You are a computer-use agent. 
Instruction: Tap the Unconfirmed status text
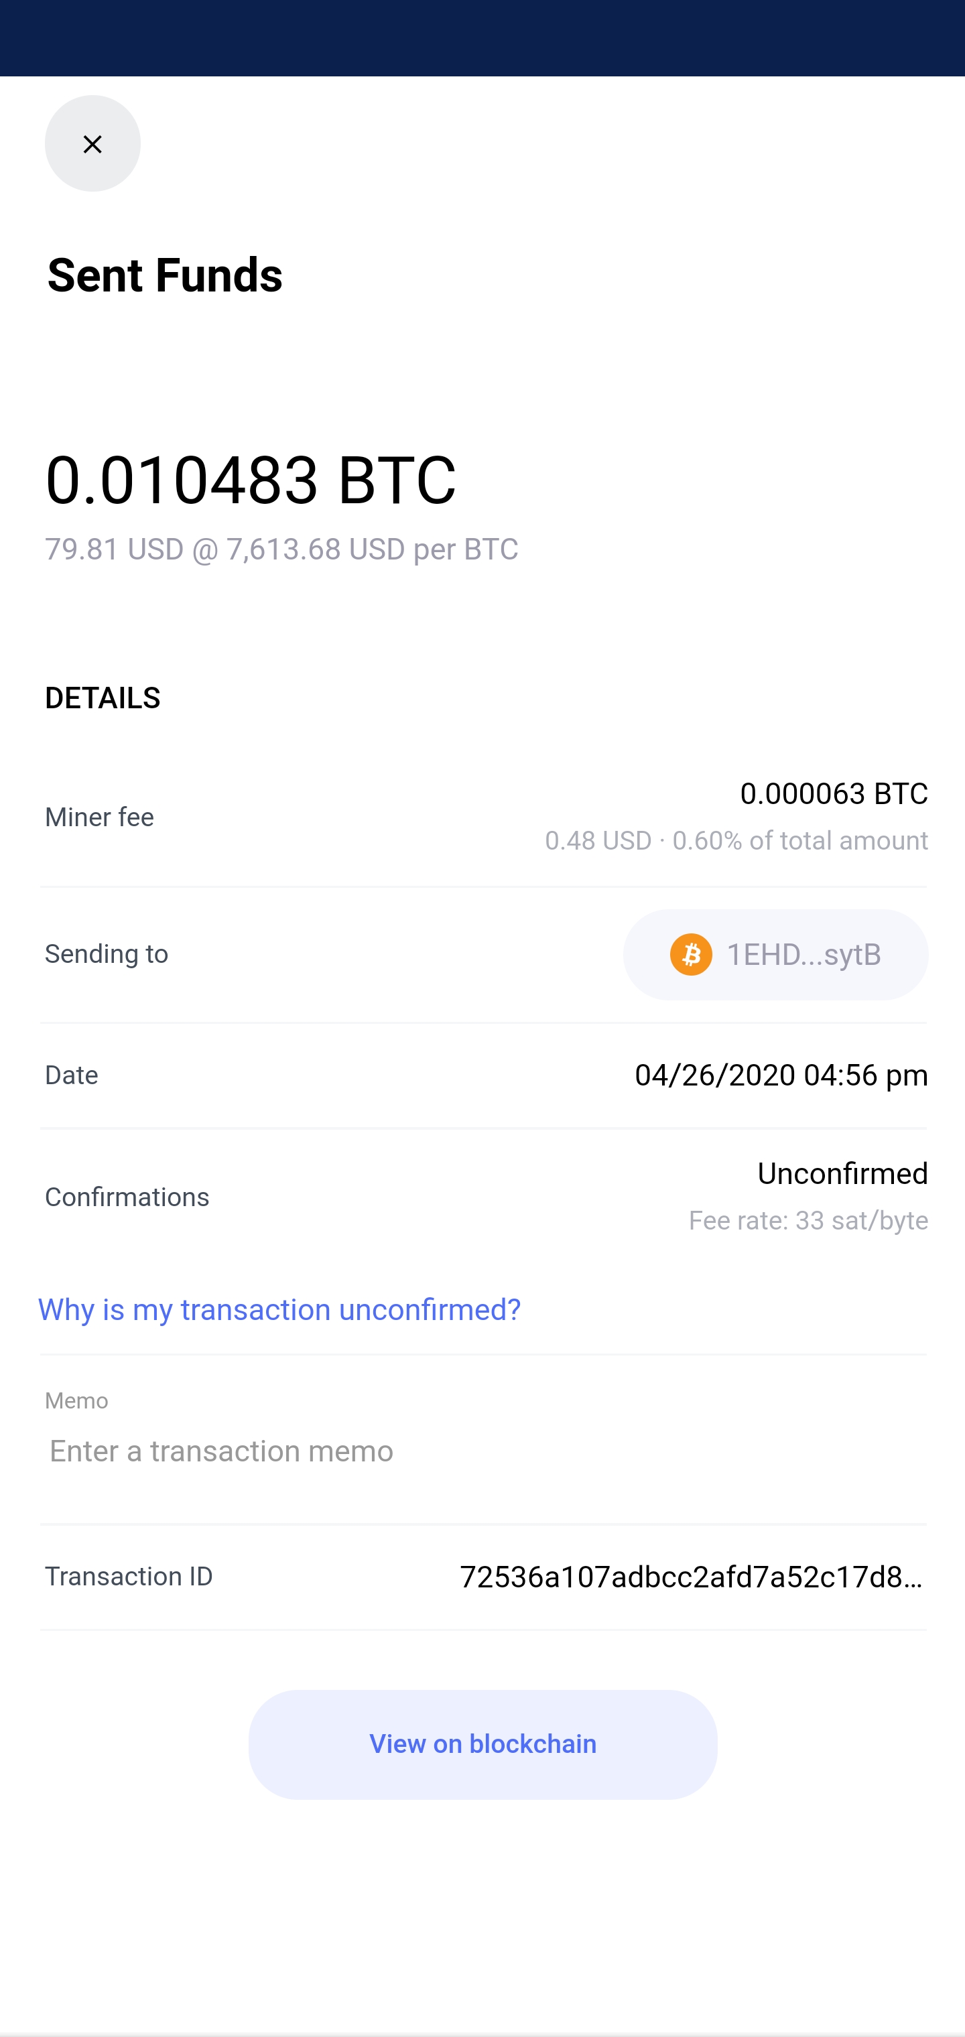coord(842,1173)
